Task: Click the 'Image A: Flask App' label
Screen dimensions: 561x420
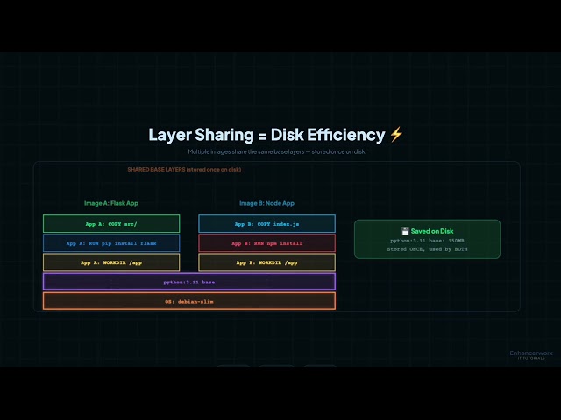Action: coord(111,203)
